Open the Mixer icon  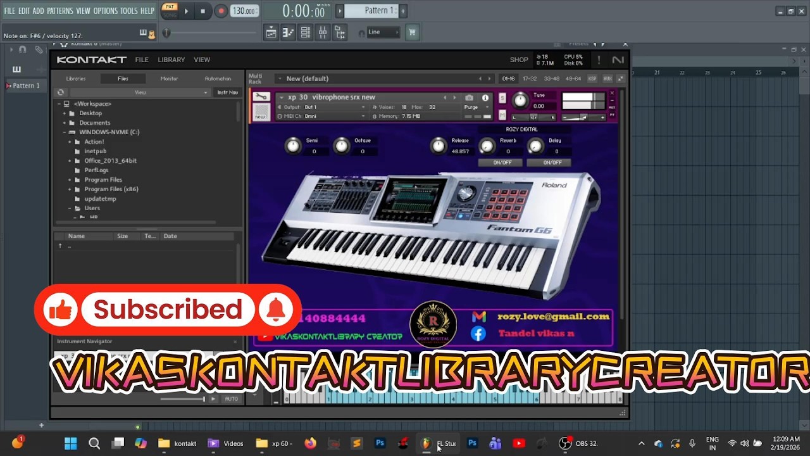tap(322, 32)
